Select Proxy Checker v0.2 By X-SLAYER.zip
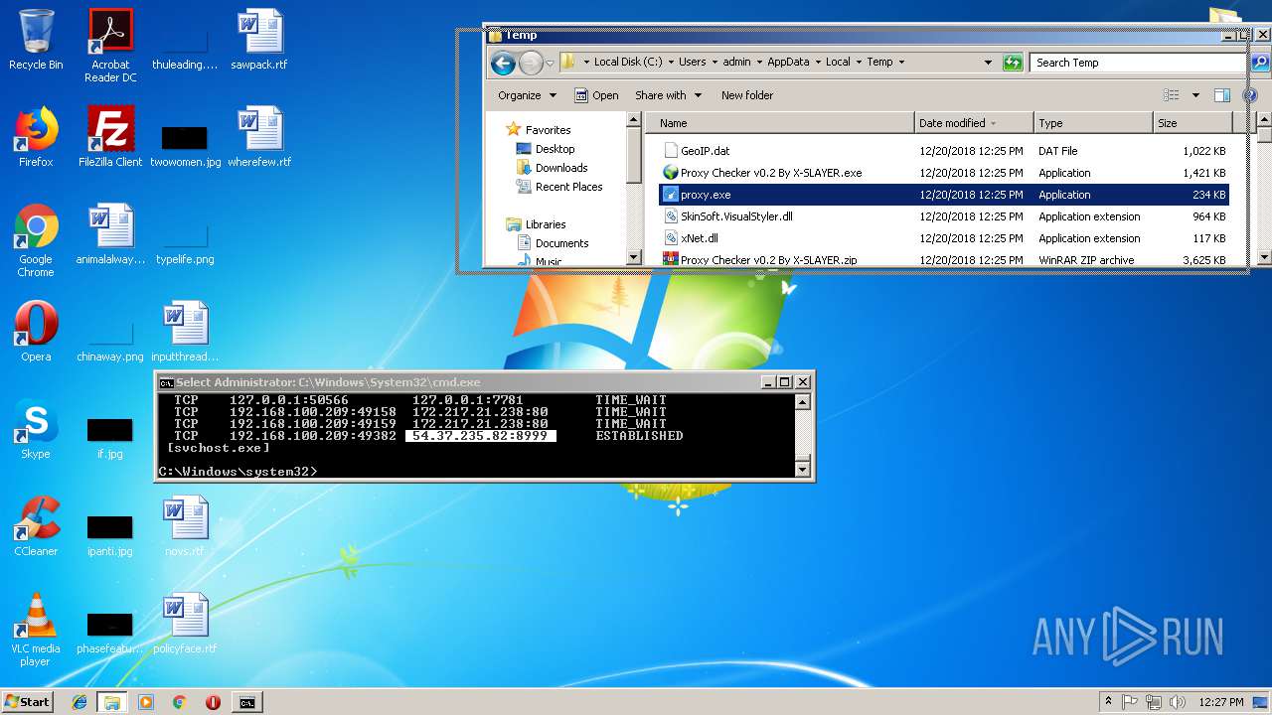 pyautogui.click(x=944, y=259)
